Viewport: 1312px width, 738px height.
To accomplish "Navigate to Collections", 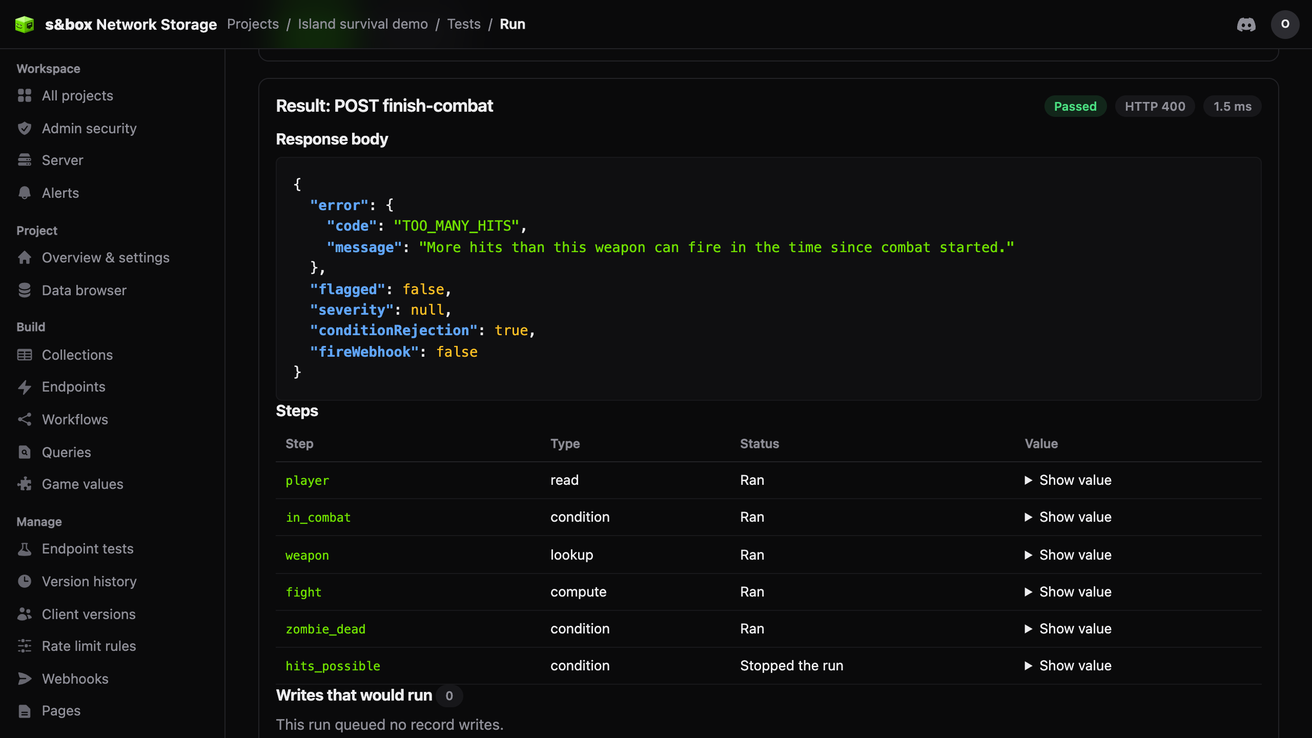I will tap(77, 355).
